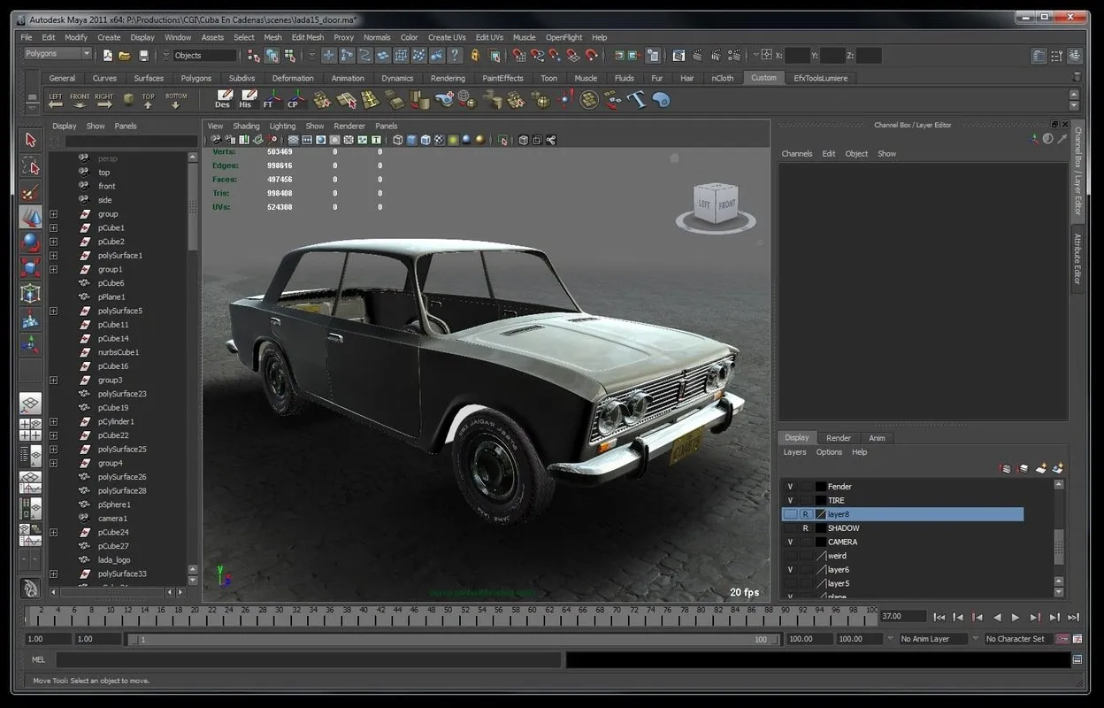Expand pCube24 in the outliner
This screenshot has width=1104, height=708.
tap(54, 532)
